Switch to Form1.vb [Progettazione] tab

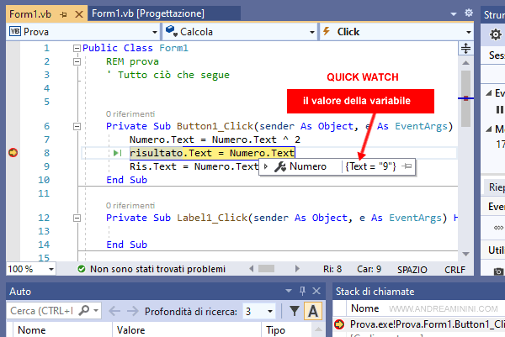click(147, 13)
